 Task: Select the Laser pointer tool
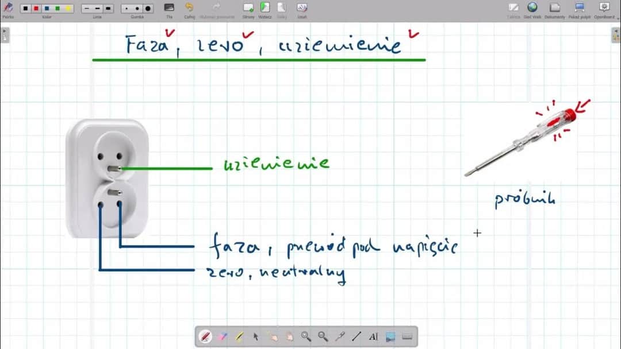coord(340,337)
